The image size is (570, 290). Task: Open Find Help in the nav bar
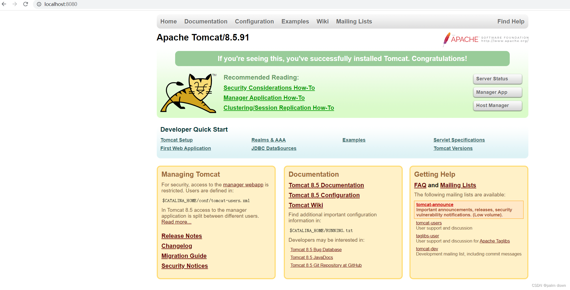[511, 22]
